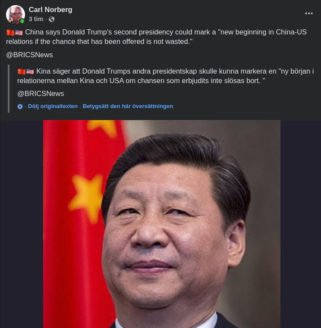Viewport: 321px width, 328px height.
Task: Click Carl Norberg's profile picture
Action: click(15, 14)
